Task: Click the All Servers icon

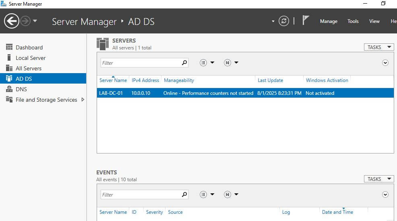Action: coord(9,68)
